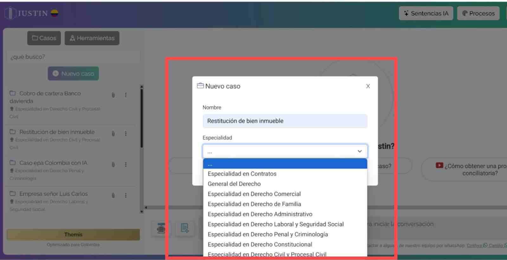Select Derecho Penal y Criminología option
507x260 pixels.
click(x=285, y=235)
